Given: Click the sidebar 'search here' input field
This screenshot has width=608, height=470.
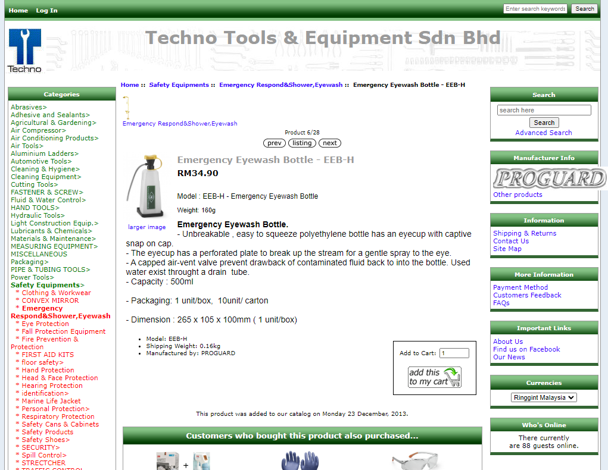Looking at the screenshot, I should (x=544, y=110).
